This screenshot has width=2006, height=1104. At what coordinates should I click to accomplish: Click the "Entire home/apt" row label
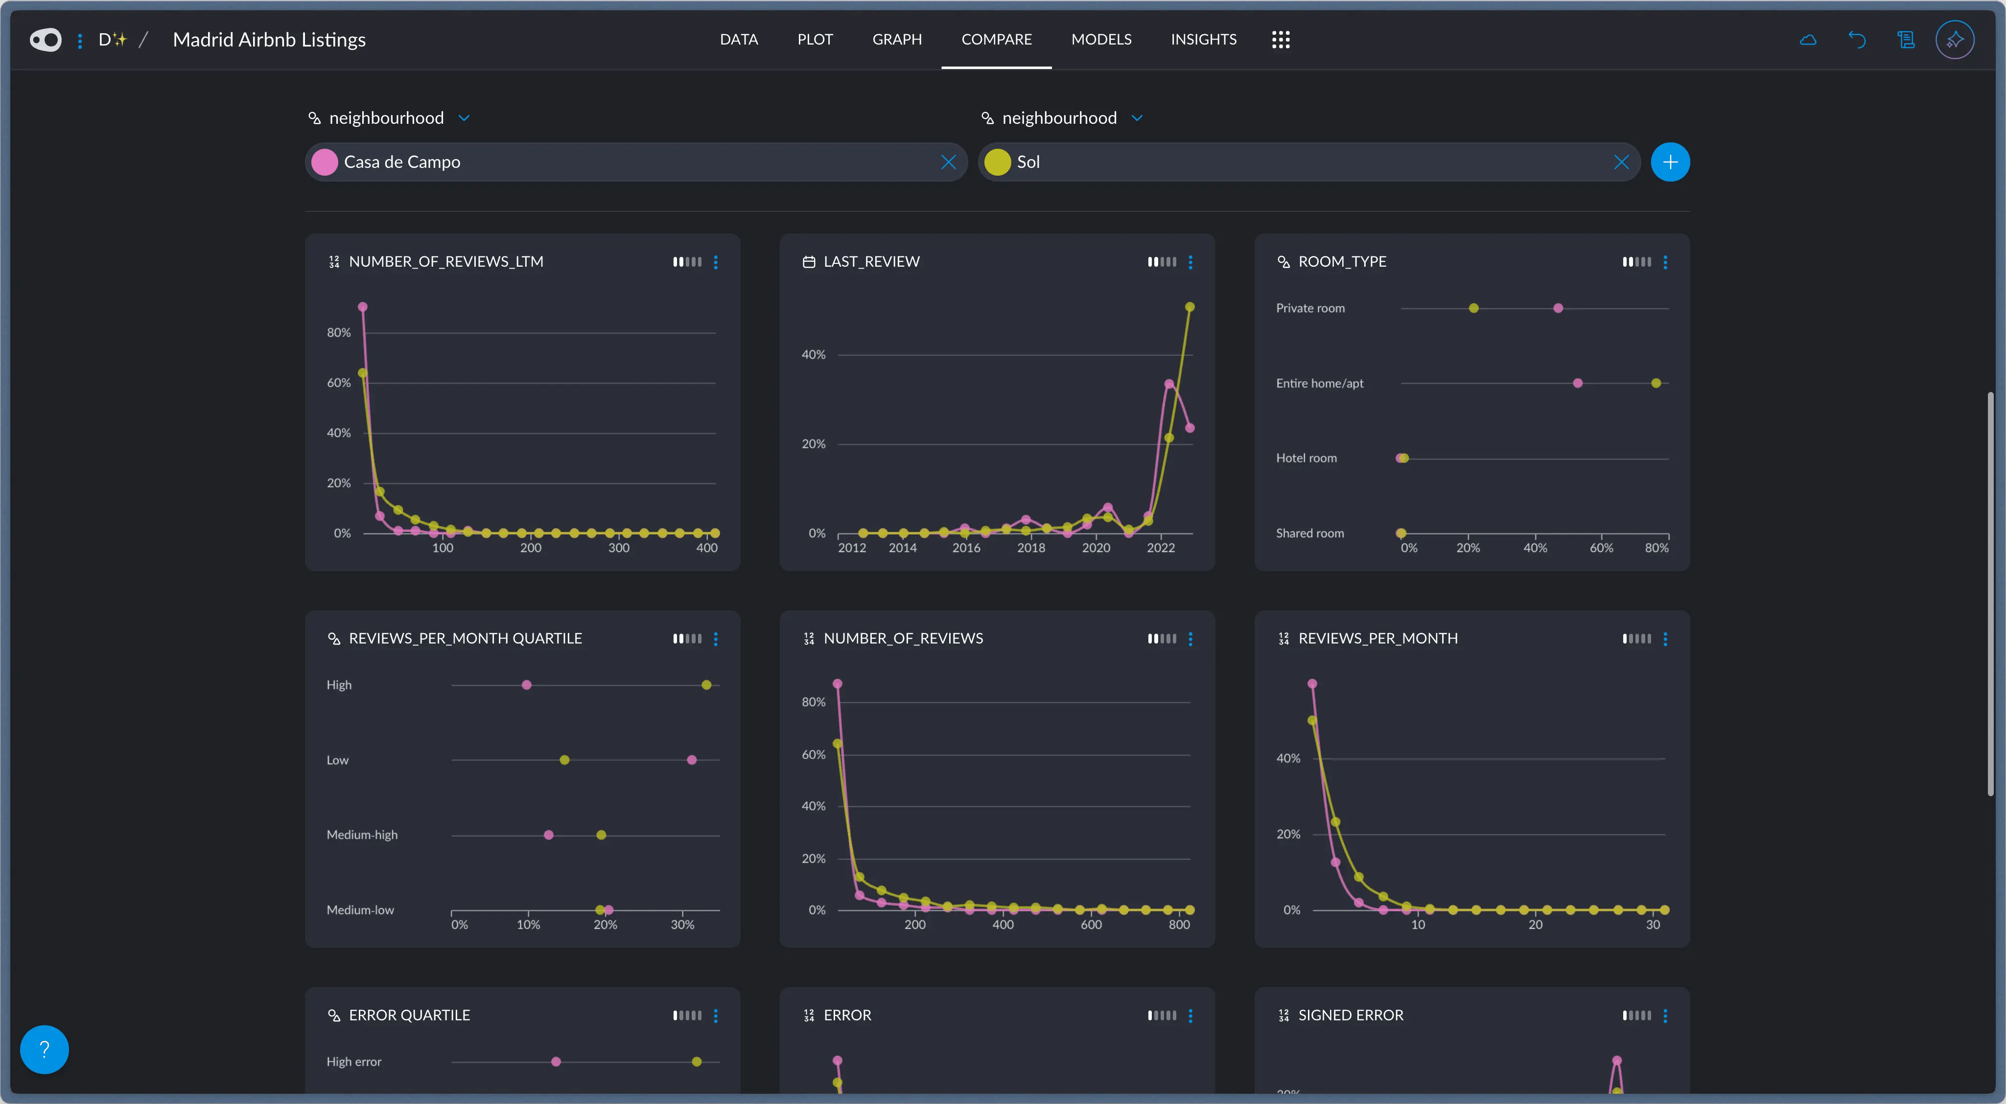(1320, 384)
